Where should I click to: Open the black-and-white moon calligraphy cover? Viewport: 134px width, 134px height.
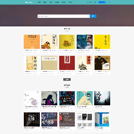[102, 98]
